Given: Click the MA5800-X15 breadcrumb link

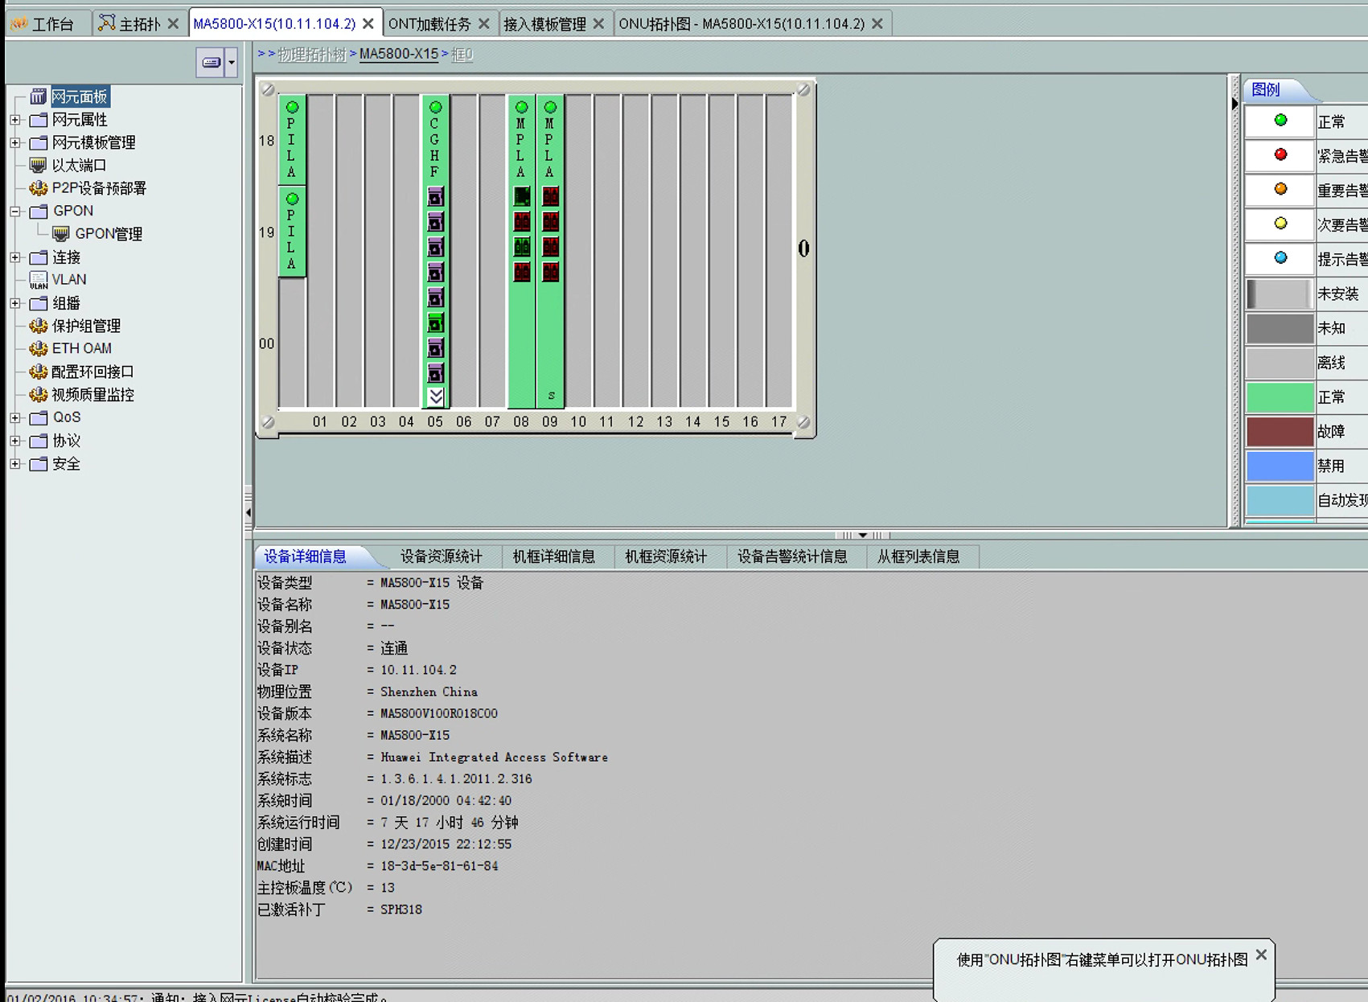Looking at the screenshot, I should (398, 54).
